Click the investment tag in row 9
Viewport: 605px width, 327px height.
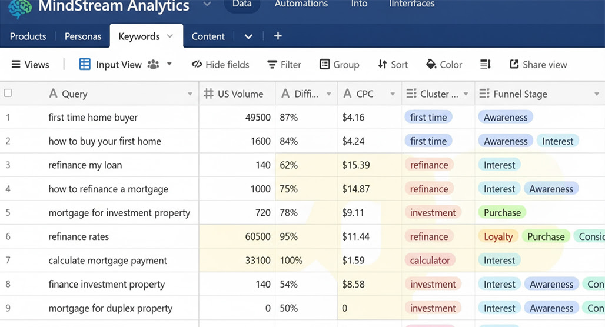tap(433, 308)
